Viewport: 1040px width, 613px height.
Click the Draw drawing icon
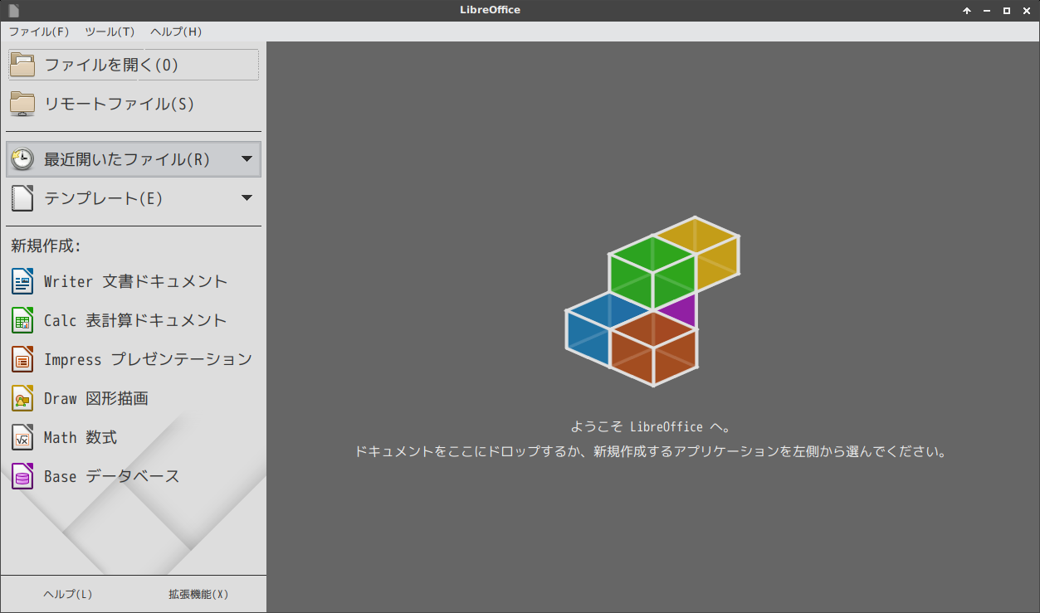[x=22, y=398]
